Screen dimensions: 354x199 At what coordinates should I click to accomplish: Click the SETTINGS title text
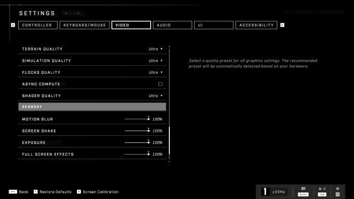37,13
